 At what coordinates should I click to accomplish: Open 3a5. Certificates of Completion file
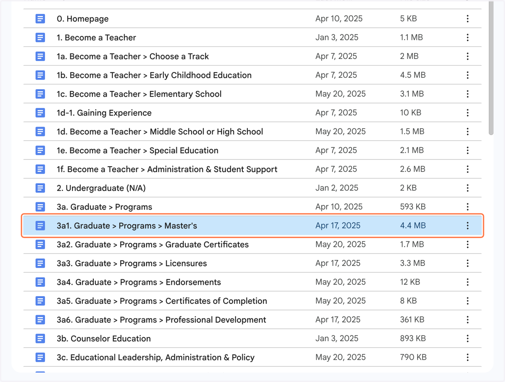tap(252, 301)
